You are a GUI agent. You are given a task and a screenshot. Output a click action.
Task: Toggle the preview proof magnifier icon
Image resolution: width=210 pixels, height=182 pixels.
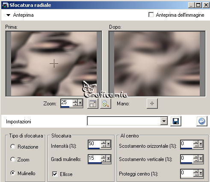click(106, 104)
